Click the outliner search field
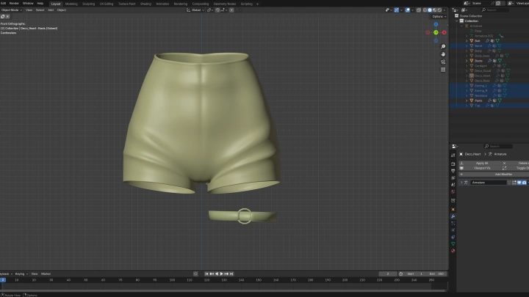Screen dimensions: 529x297 click(494, 10)
